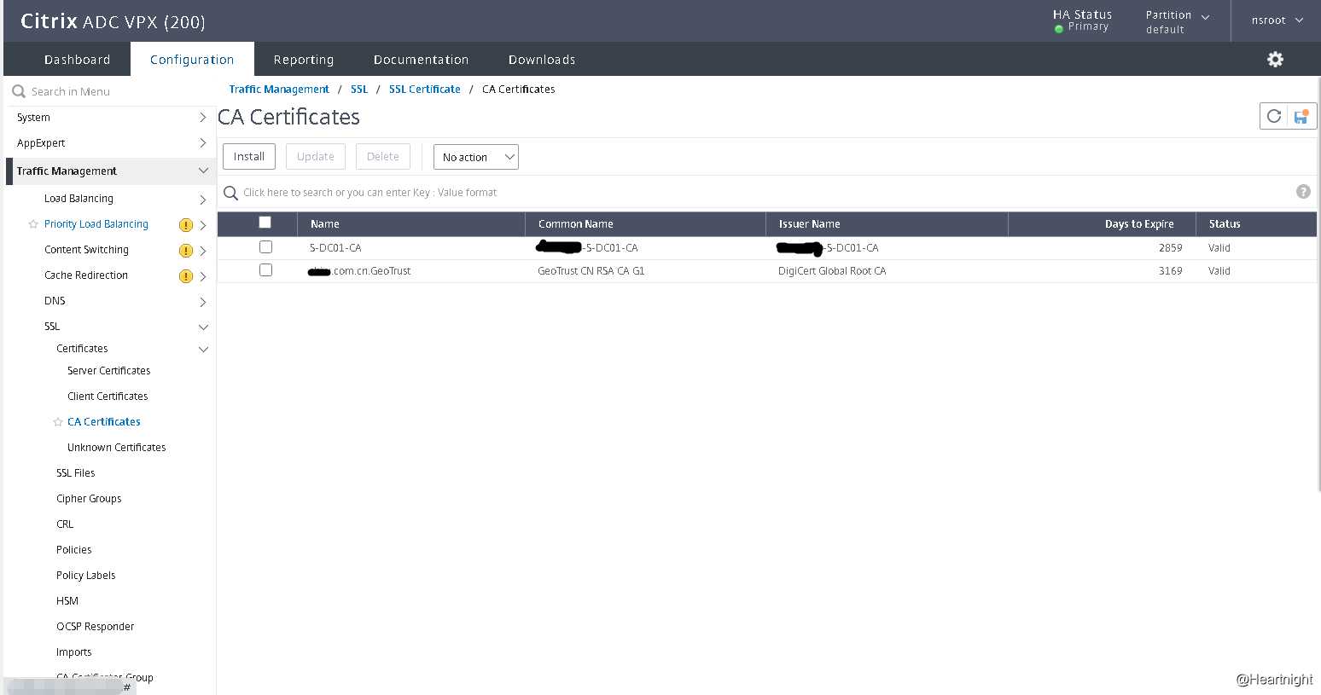Sort by the Issuer Name column header
The height and width of the screenshot is (695, 1321).
pos(810,224)
